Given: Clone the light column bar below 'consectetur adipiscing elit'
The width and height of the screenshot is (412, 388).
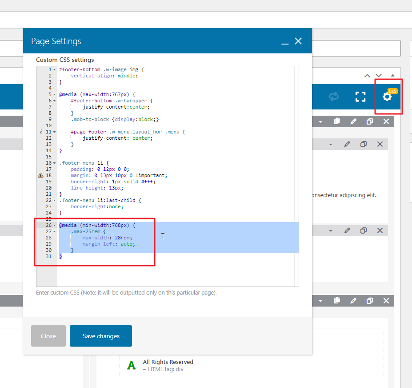Looking at the screenshot, I should point(364,230).
